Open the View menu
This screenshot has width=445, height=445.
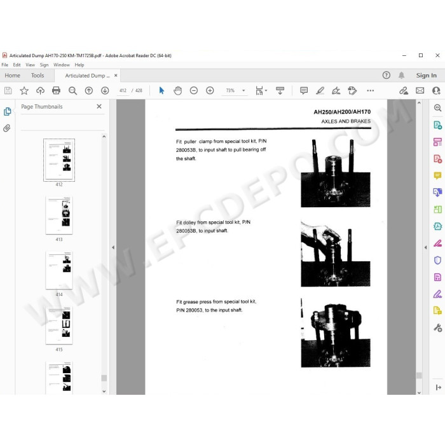click(30, 65)
